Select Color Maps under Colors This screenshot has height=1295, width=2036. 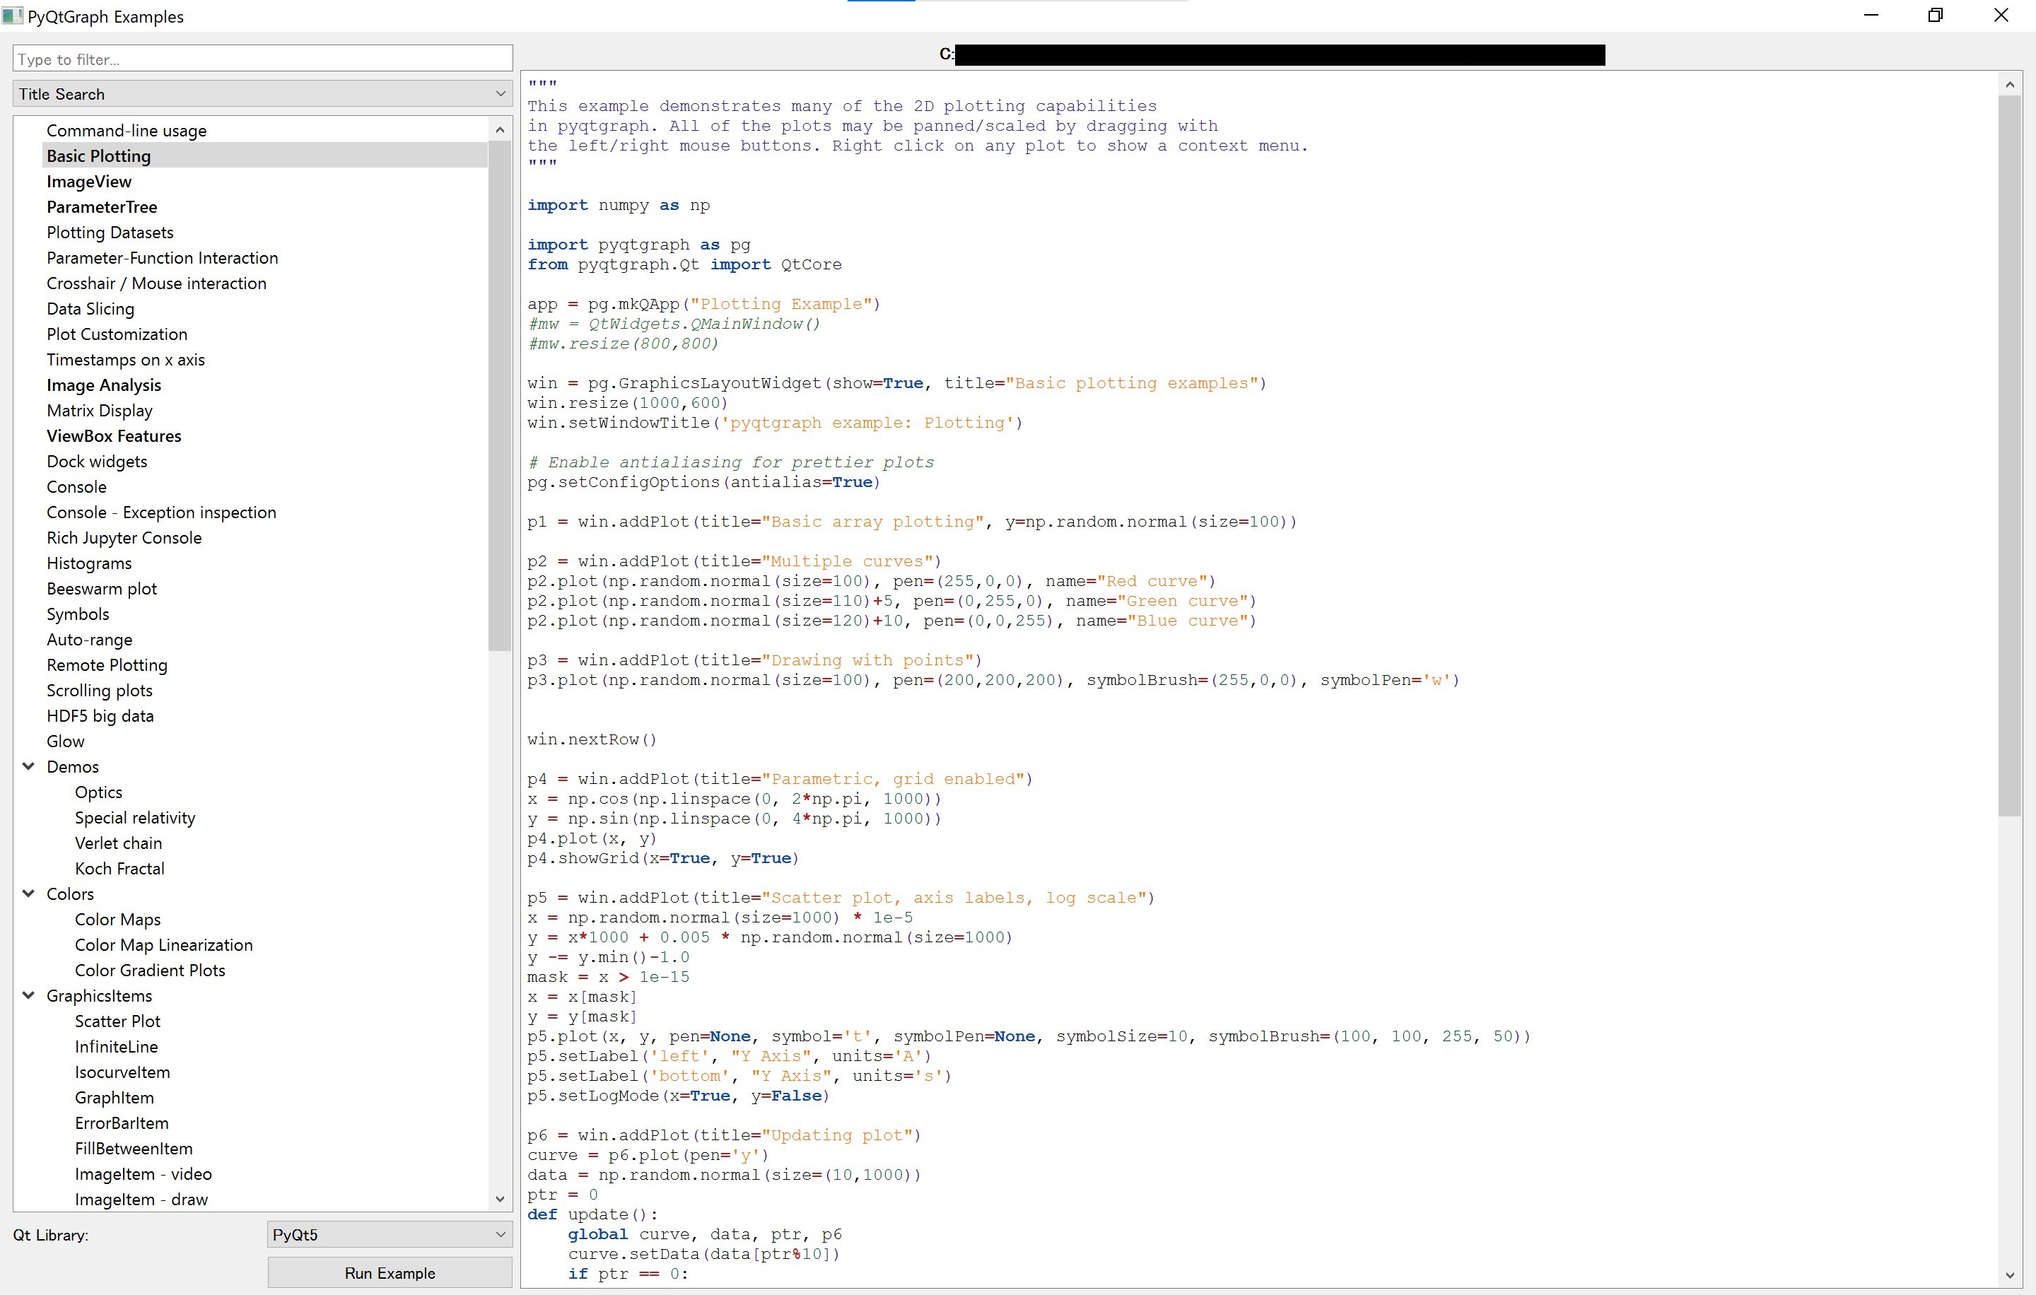[117, 919]
